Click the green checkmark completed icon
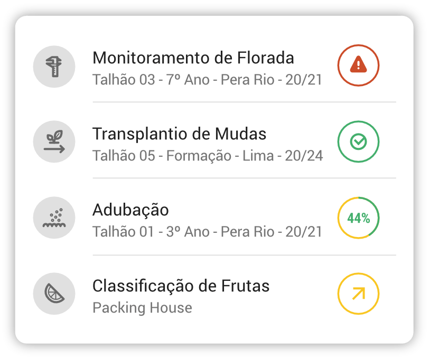429x359 pixels. click(x=359, y=141)
